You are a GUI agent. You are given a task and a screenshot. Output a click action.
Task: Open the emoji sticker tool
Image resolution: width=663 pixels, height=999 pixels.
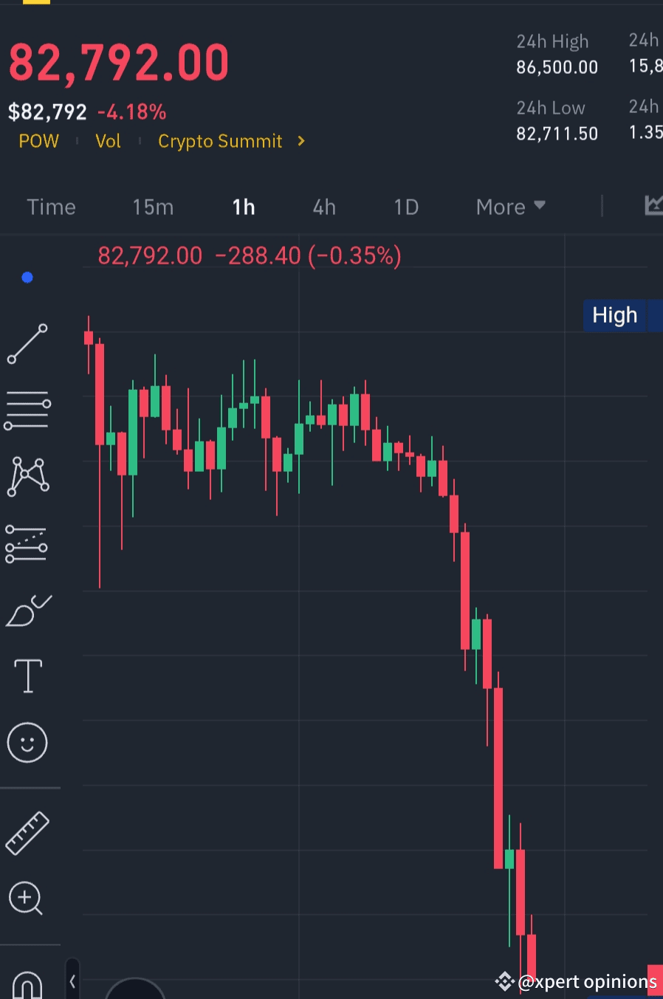(27, 742)
